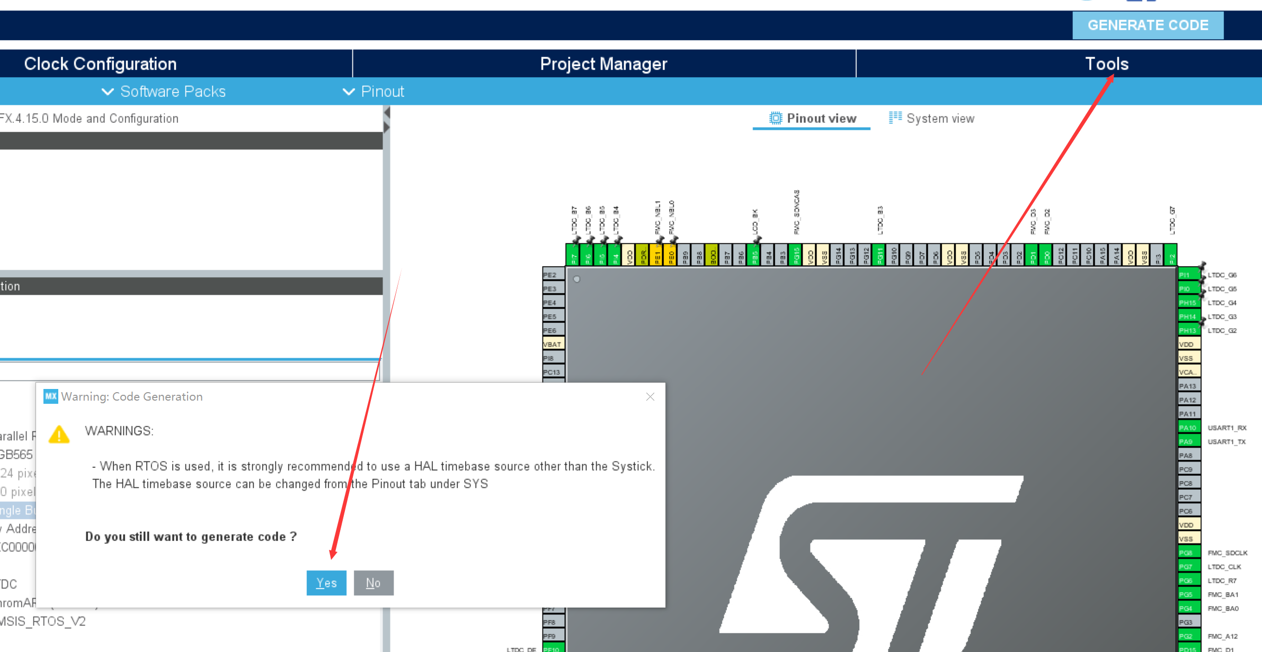
Task: Click the pushpin on the PI1 pin
Action: (x=1202, y=266)
